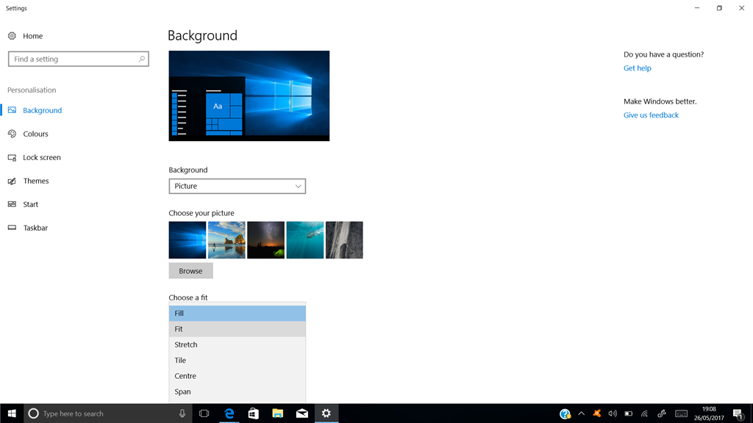
Task: Click the Settings gear on the taskbar
Action: click(x=326, y=413)
